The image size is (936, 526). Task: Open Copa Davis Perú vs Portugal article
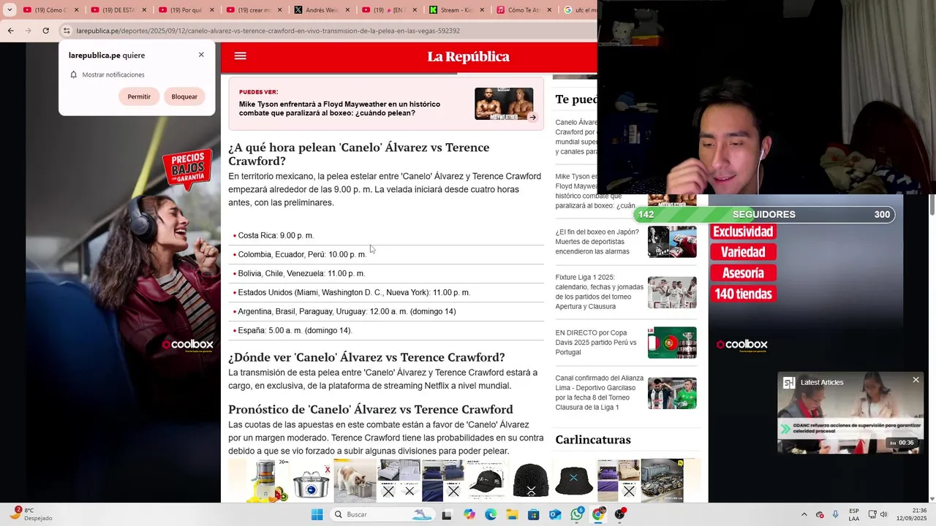pyautogui.click(x=596, y=343)
